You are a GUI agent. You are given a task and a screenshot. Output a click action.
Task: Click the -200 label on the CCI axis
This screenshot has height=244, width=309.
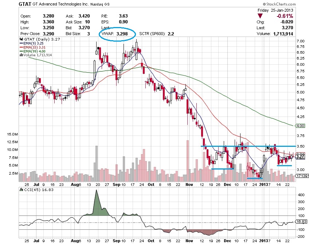click(x=300, y=236)
